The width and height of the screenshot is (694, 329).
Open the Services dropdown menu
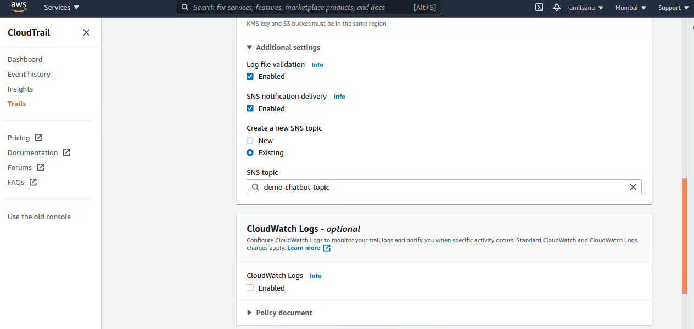pyautogui.click(x=61, y=8)
